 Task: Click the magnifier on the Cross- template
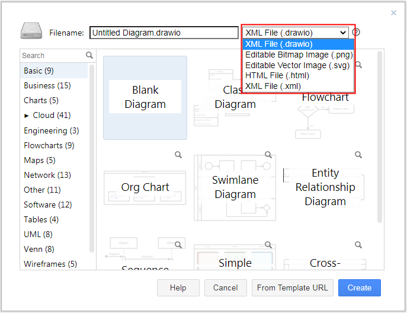(358, 245)
